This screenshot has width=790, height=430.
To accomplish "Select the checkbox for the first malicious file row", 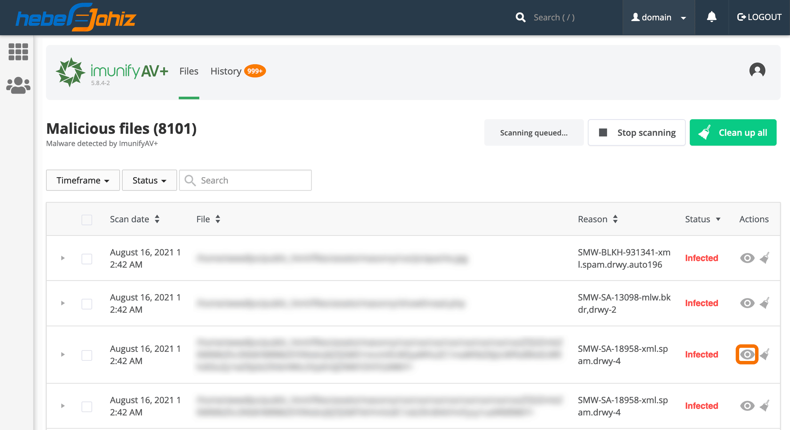I will click(86, 259).
